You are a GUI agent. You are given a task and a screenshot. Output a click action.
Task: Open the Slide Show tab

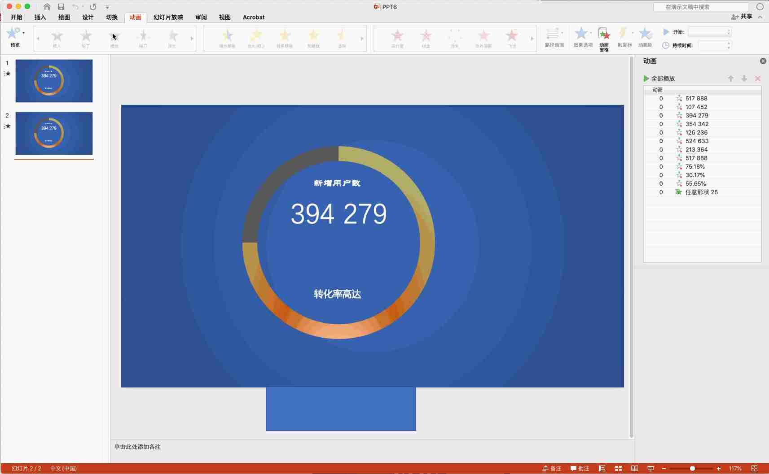168,17
